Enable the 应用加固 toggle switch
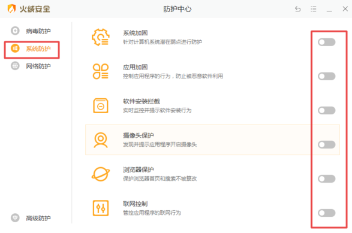352x233 pixels. pos(327,76)
